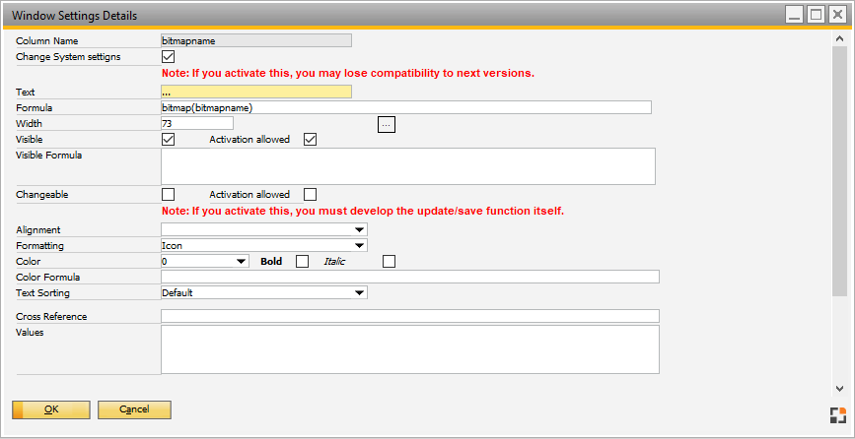Toggle the Visible checkbox

[168, 140]
